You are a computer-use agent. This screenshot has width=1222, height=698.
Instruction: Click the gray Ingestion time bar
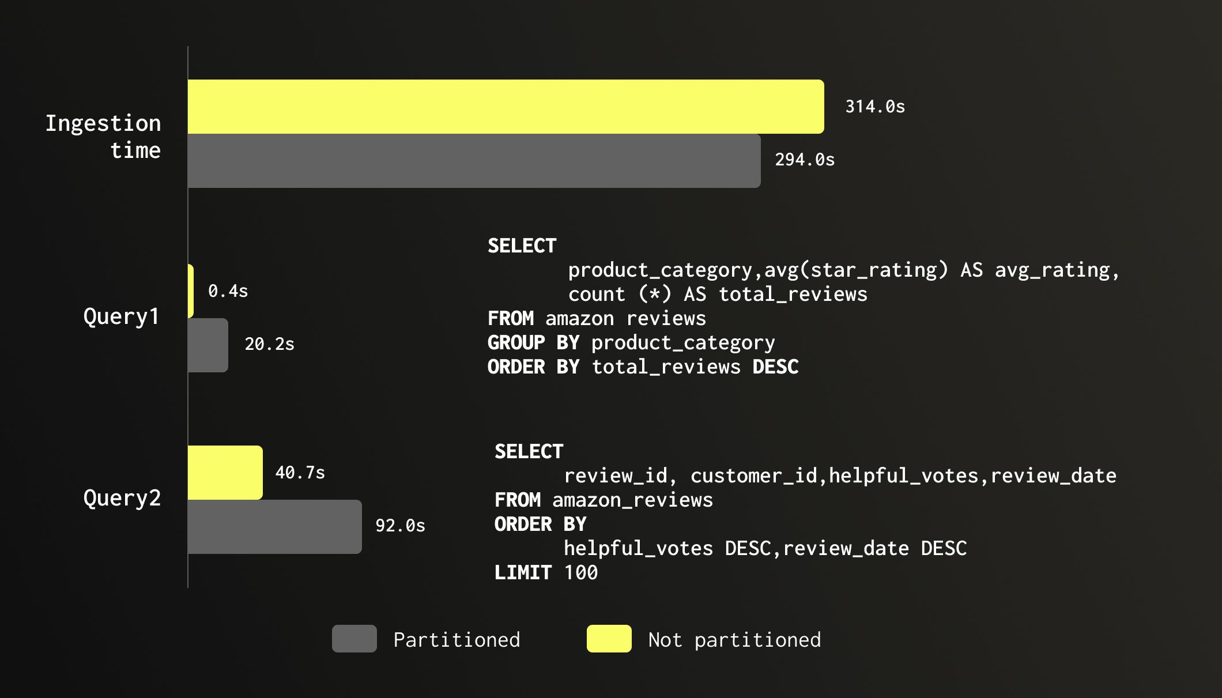(x=474, y=161)
